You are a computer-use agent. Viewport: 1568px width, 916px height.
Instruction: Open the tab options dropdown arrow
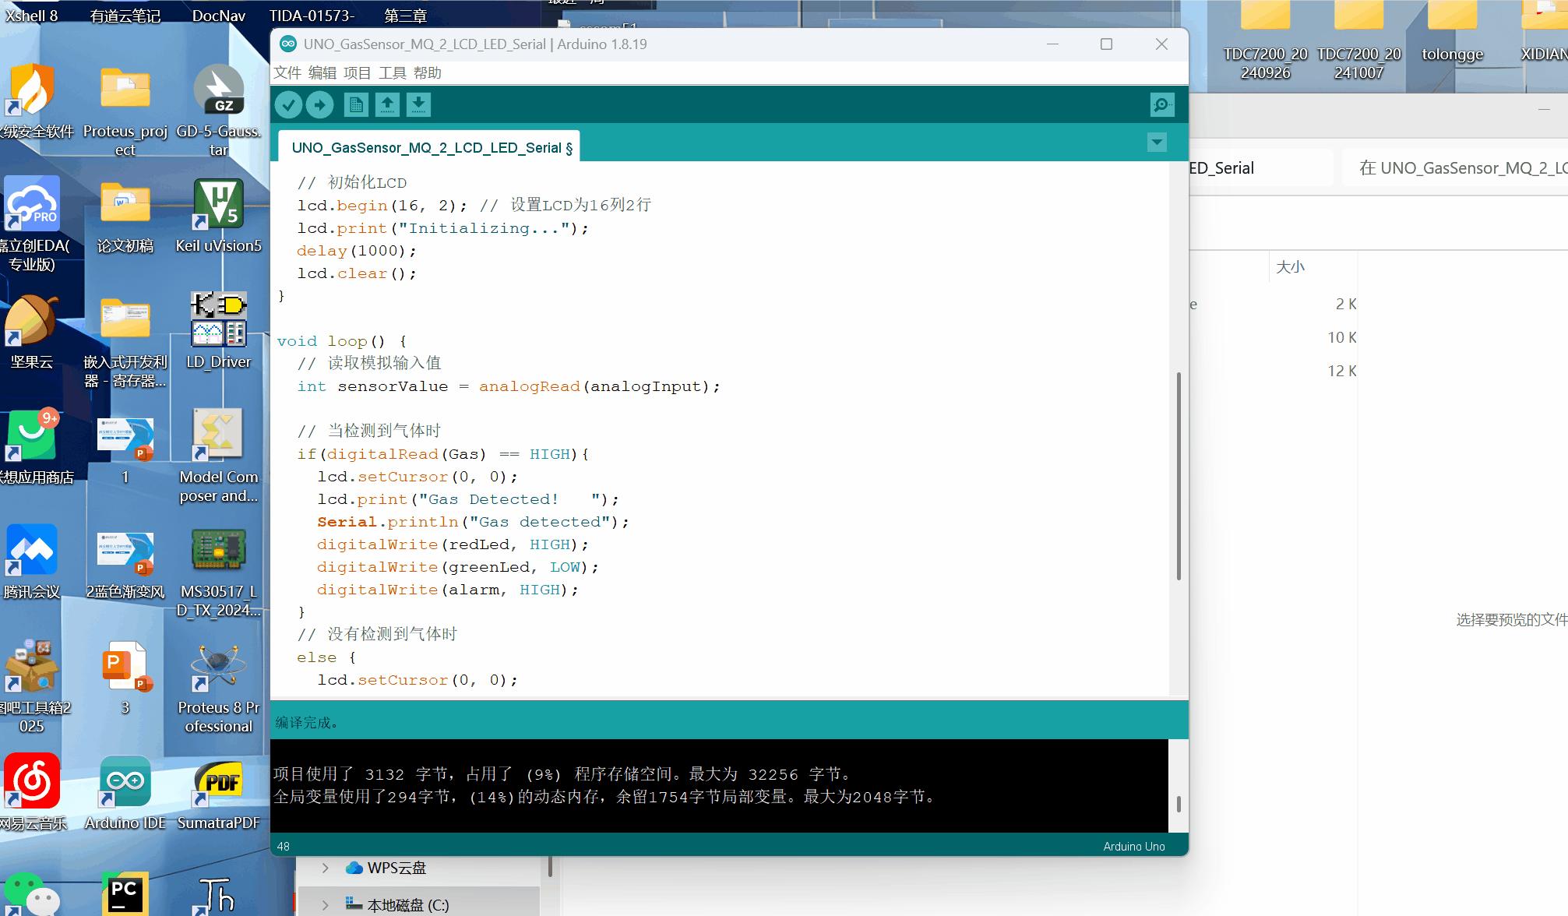[1157, 143]
